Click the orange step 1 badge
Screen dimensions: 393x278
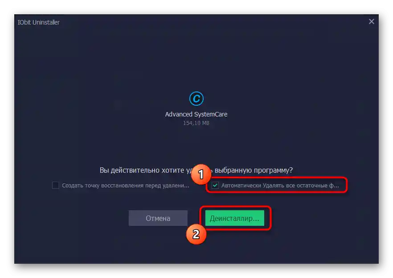click(x=201, y=174)
